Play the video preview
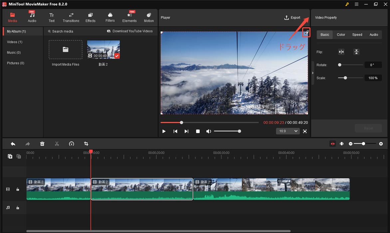The width and height of the screenshot is (390, 233). (x=164, y=131)
